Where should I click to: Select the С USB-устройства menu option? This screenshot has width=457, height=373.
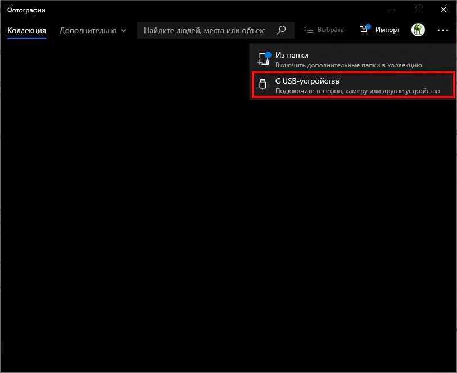pos(307,81)
